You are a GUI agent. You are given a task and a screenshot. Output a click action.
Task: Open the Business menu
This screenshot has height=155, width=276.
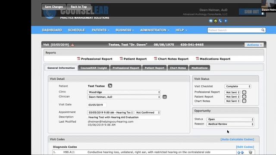point(125,30)
